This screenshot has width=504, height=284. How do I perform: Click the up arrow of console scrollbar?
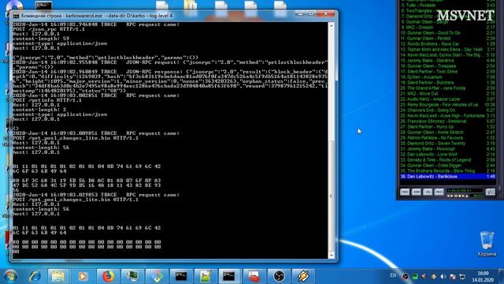pos(332,25)
